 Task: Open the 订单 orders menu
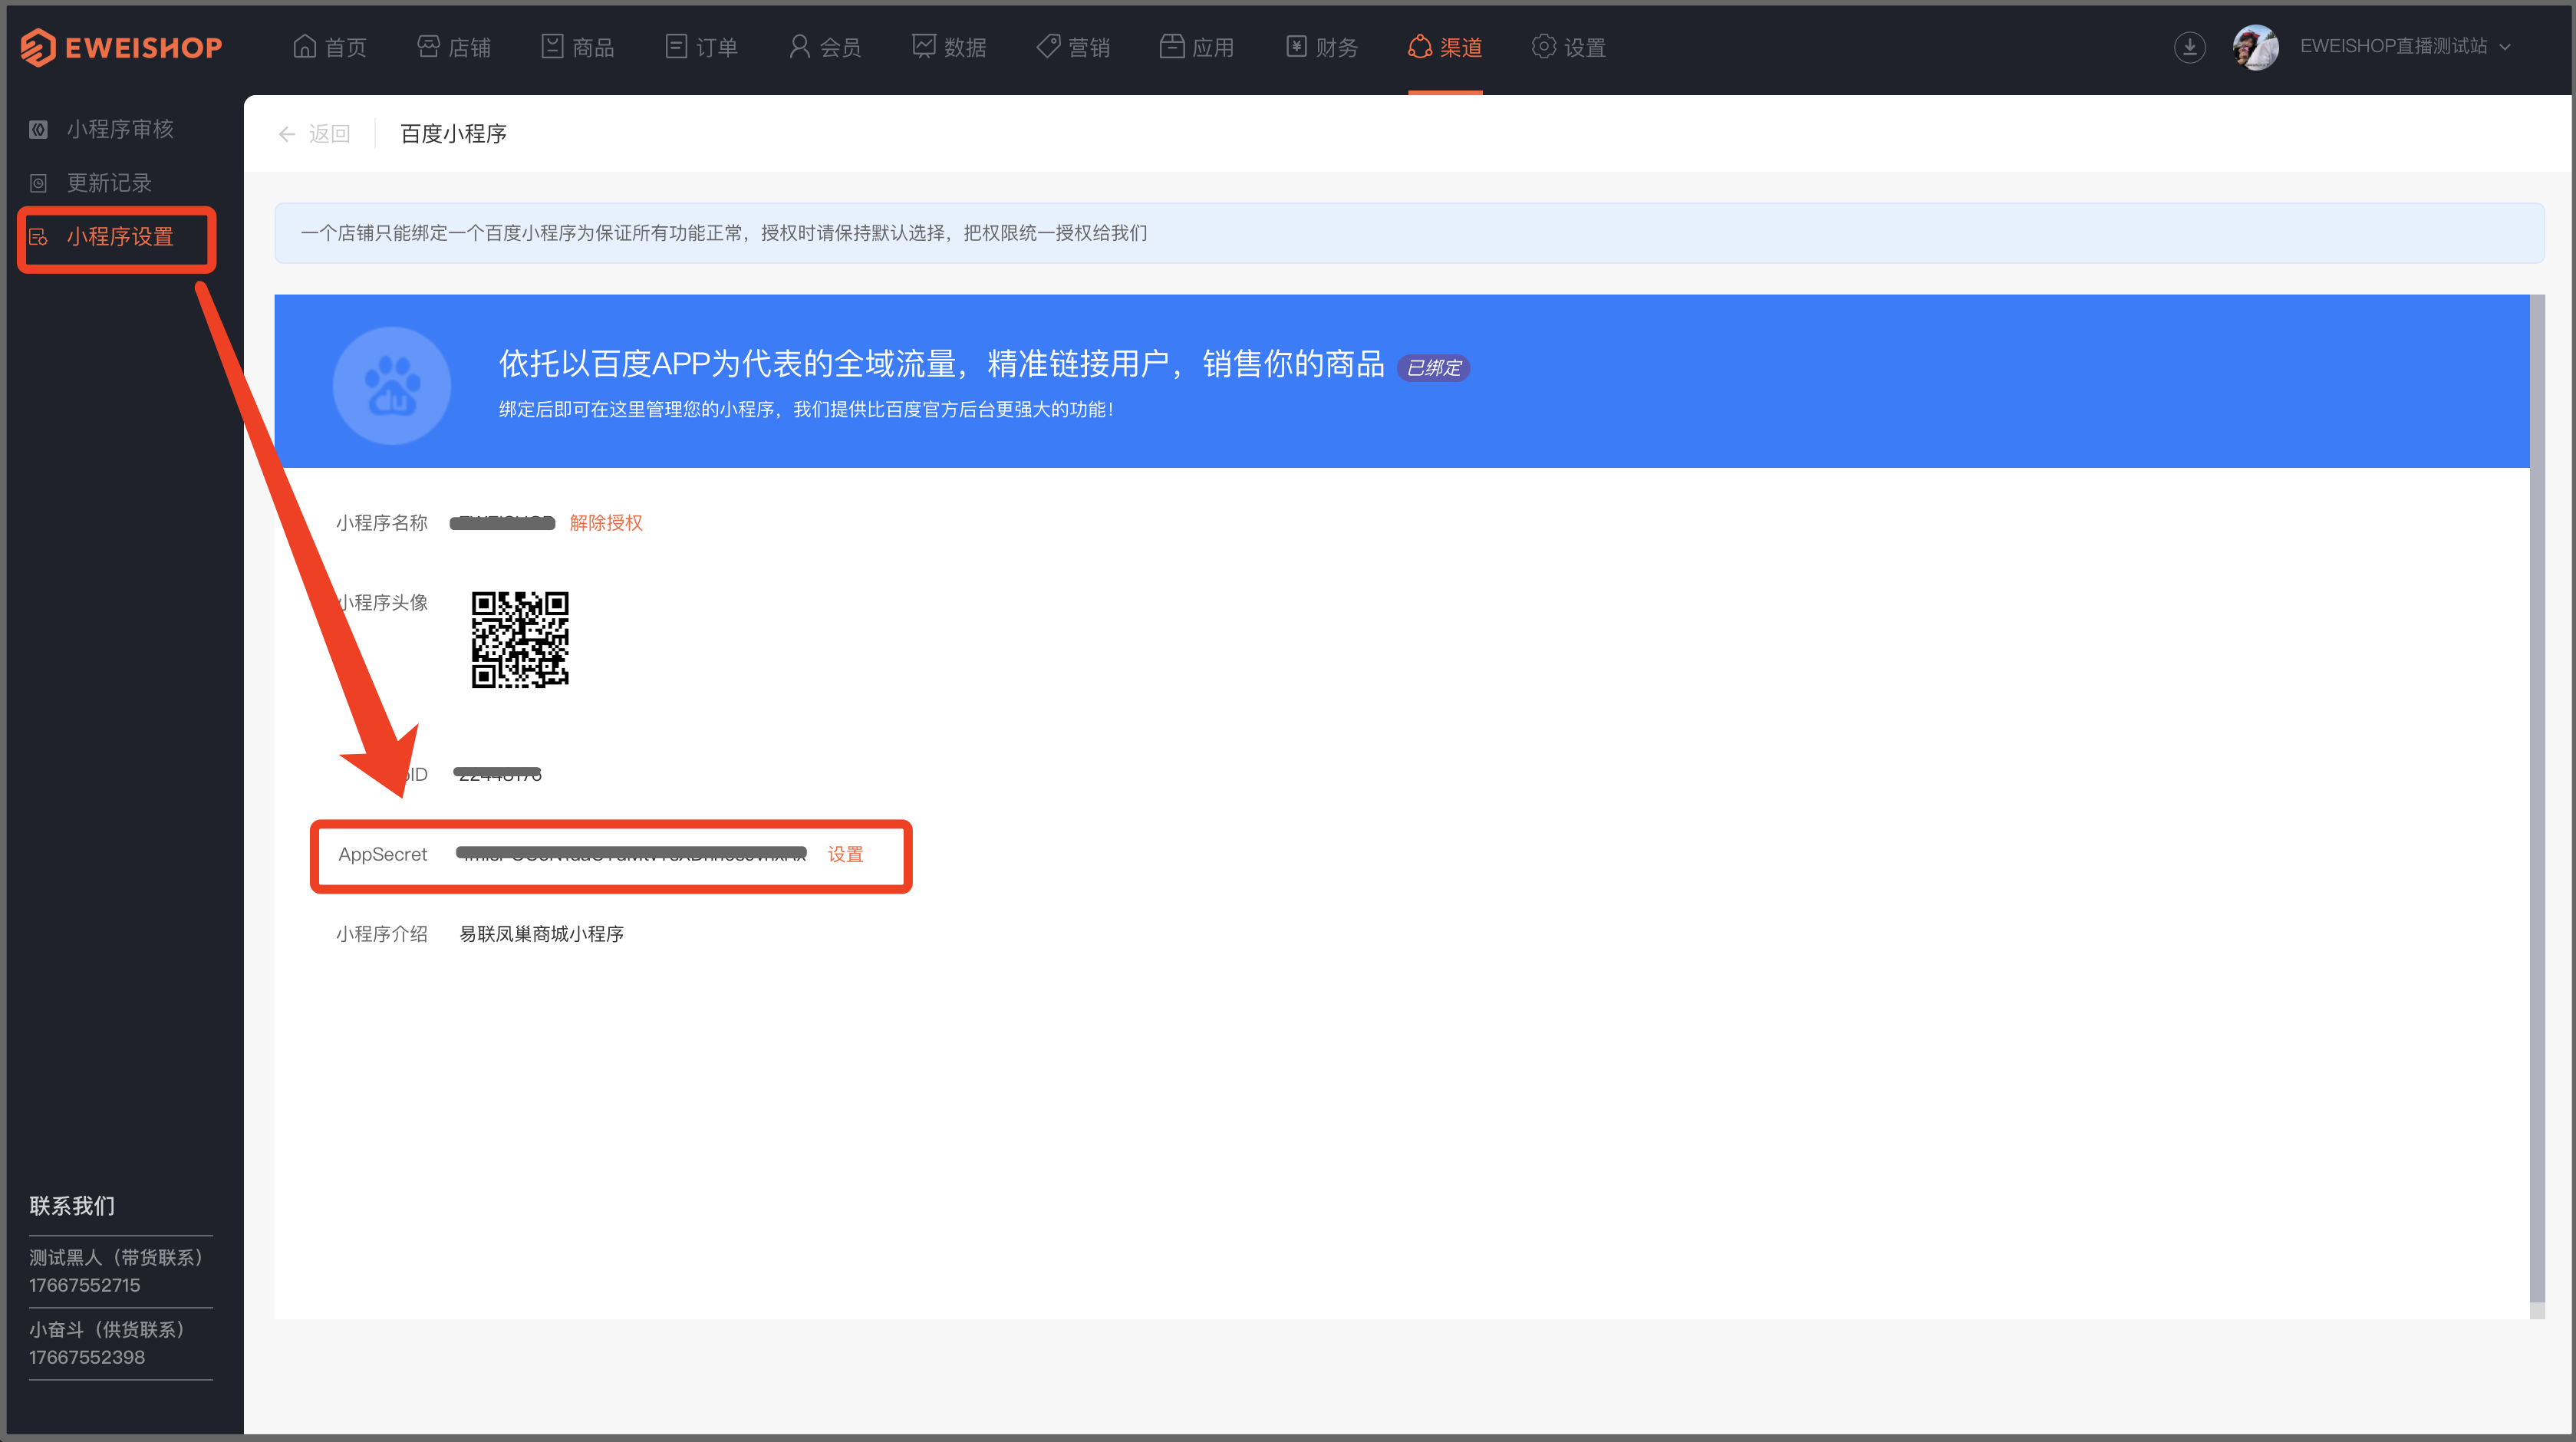(702, 47)
